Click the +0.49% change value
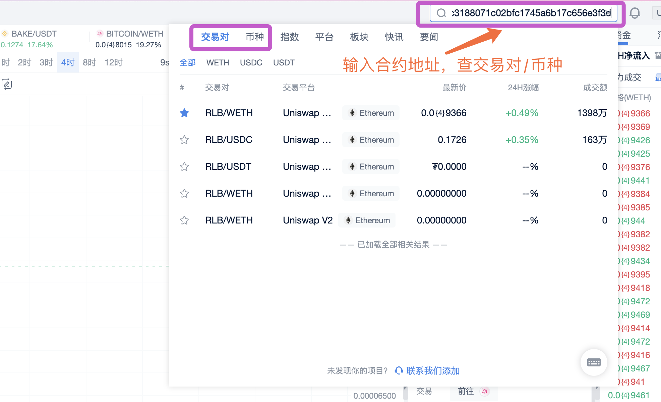This screenshot has width=661, height=402. [x=522, y=113]
